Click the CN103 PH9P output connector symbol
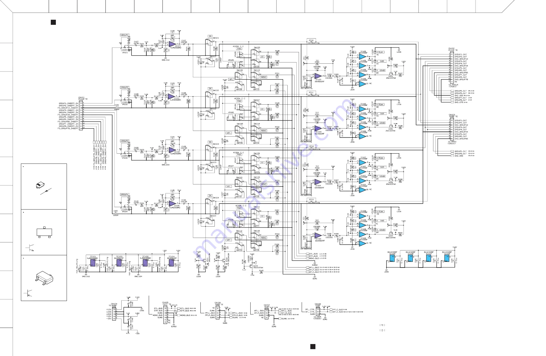Image resolution: width=546 pixels, height=356 pixels. tap(452, 129)
